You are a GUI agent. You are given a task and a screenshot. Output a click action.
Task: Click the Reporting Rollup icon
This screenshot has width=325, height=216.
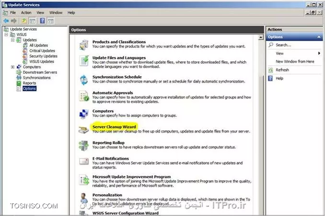84,146
